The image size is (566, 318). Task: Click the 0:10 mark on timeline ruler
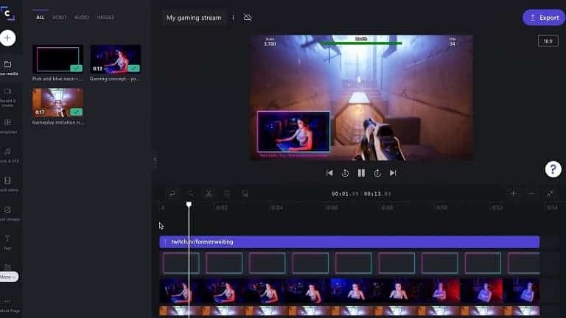442,208
